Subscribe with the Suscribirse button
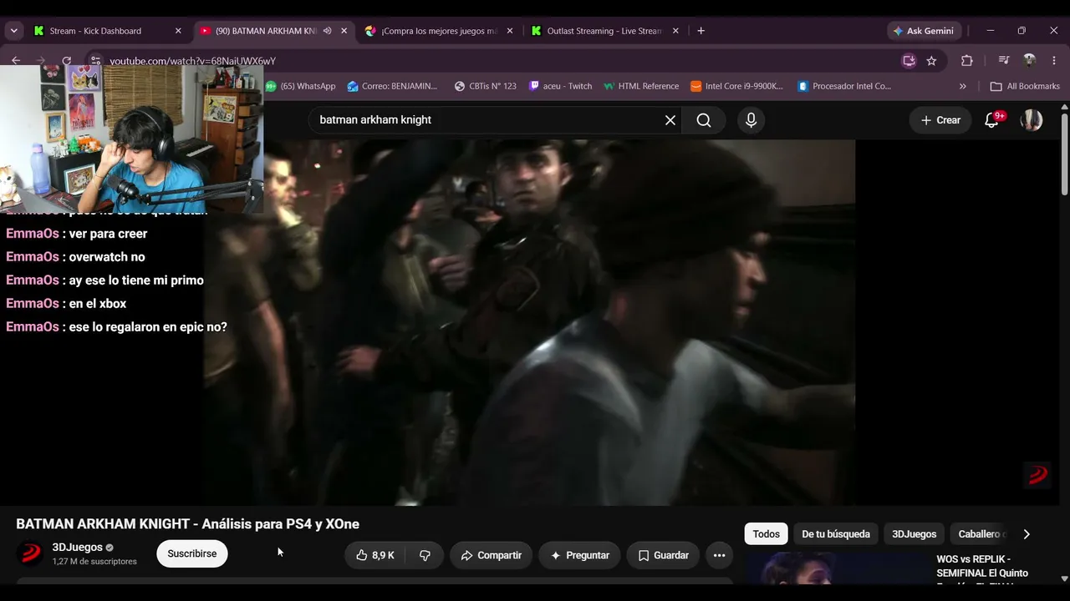The width and height of the screenshot is (1070, 601). tap(191, 553)
